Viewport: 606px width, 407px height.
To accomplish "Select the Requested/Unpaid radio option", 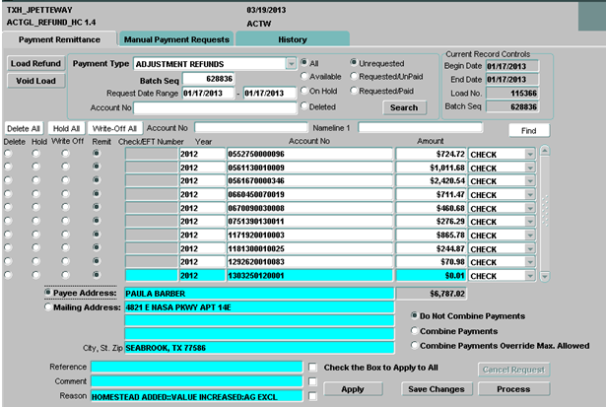I will point(355,77).
